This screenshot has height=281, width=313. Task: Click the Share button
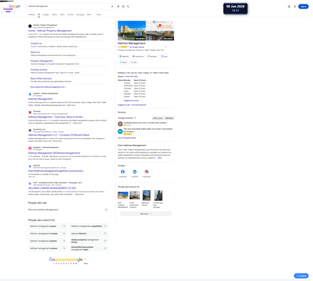123,62
